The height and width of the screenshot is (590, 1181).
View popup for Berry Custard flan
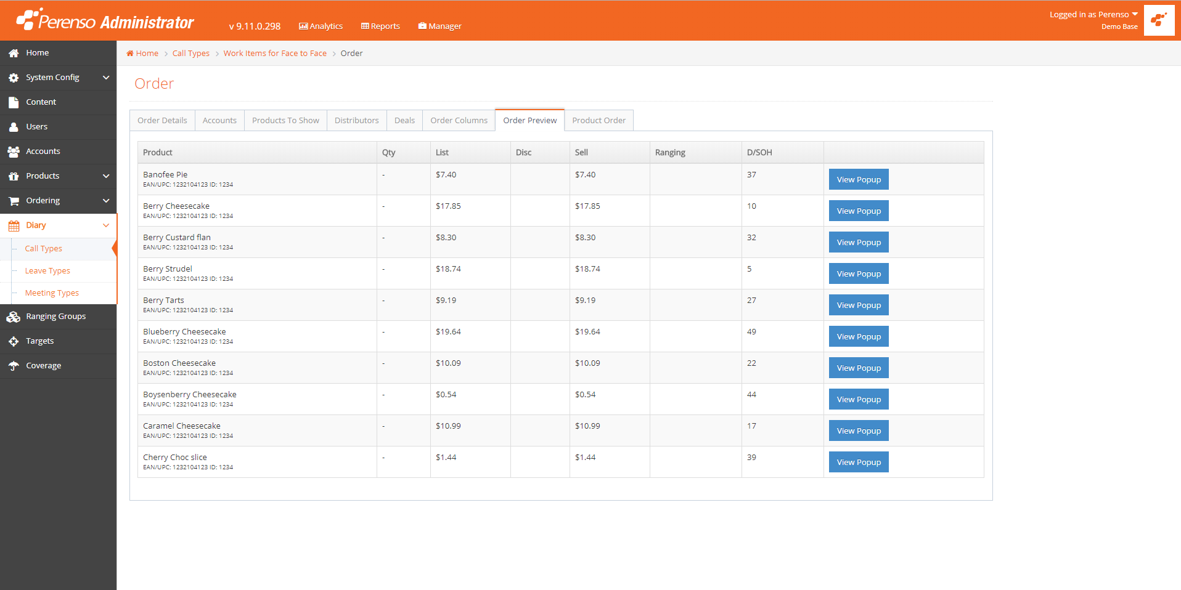point(859,242)
